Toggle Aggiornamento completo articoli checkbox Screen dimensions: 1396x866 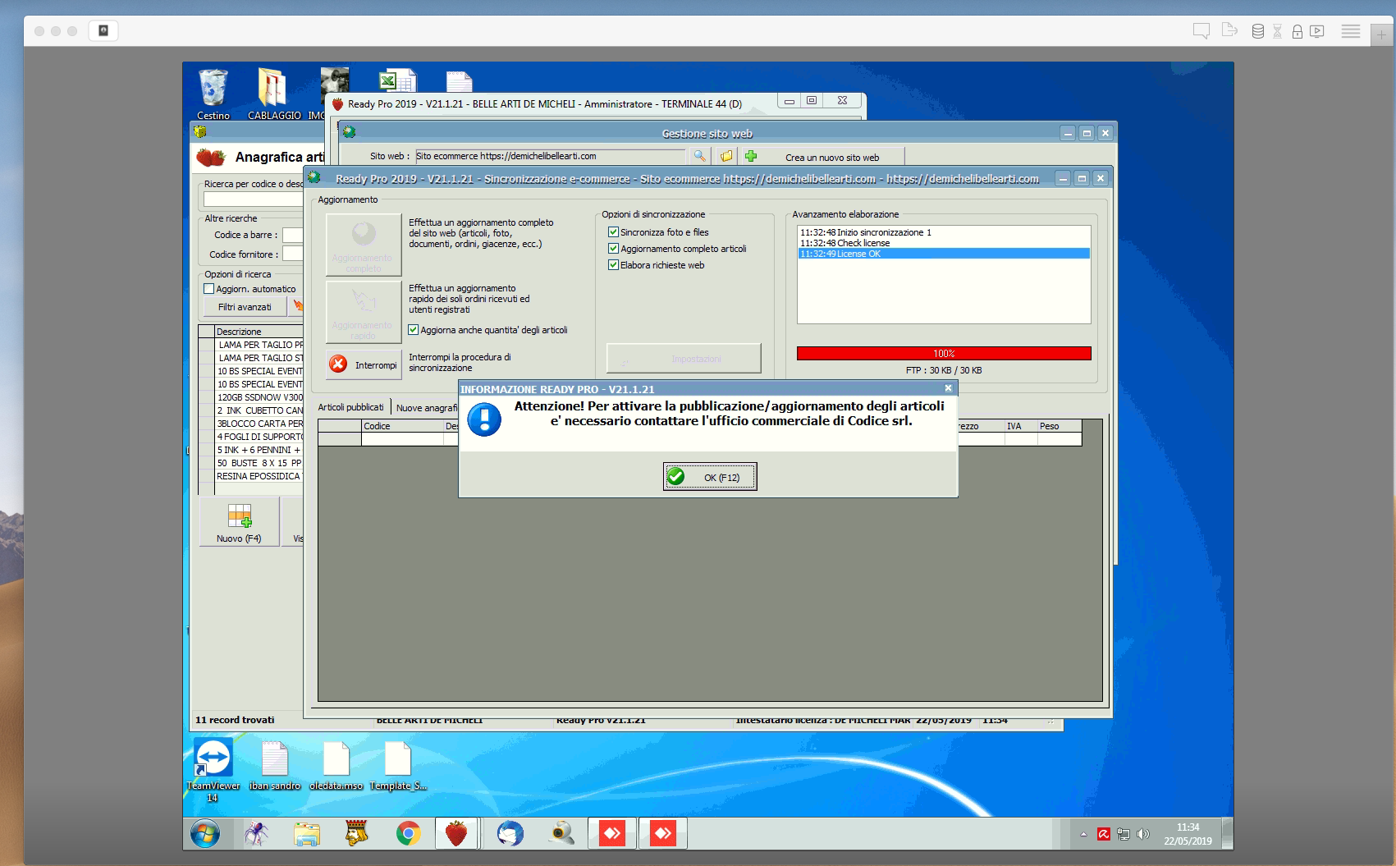pos(613,249)
